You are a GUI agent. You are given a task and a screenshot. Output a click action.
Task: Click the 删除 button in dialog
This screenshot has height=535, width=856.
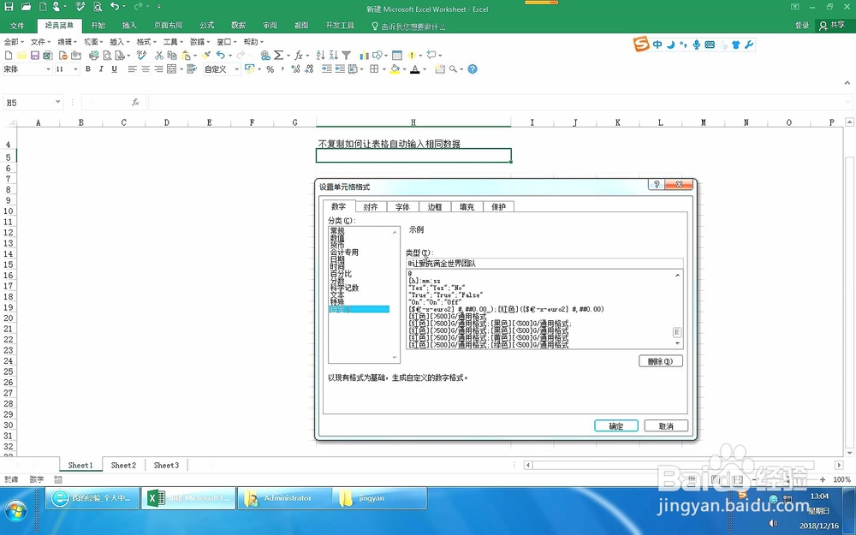661,361
